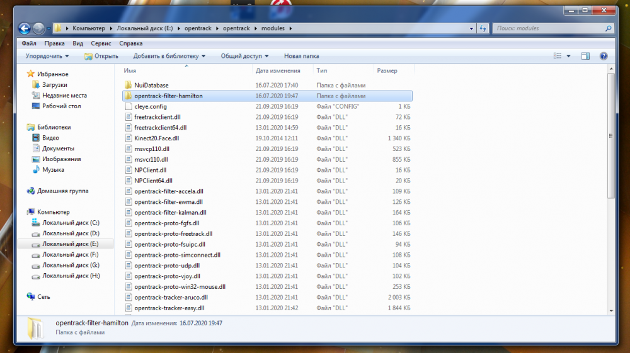The image size is (630, 353).
Task: Open the Документы library
Action: (x=58, y=148)
